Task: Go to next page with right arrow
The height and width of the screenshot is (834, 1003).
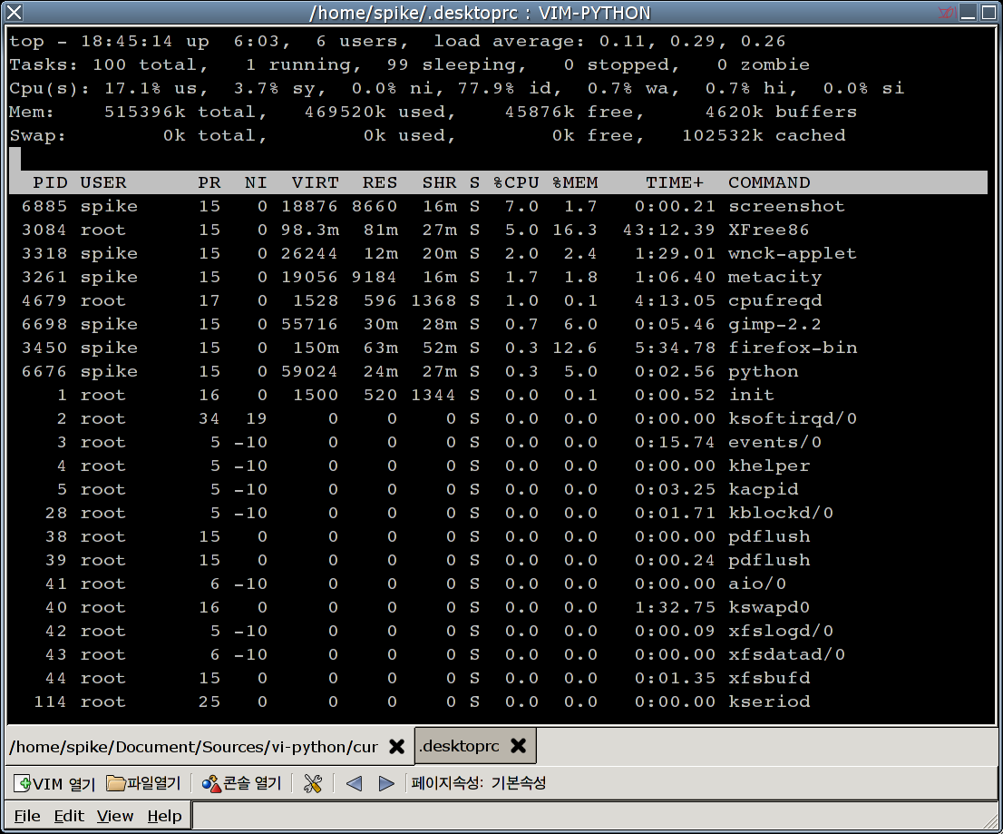Action: coord(386,783)
